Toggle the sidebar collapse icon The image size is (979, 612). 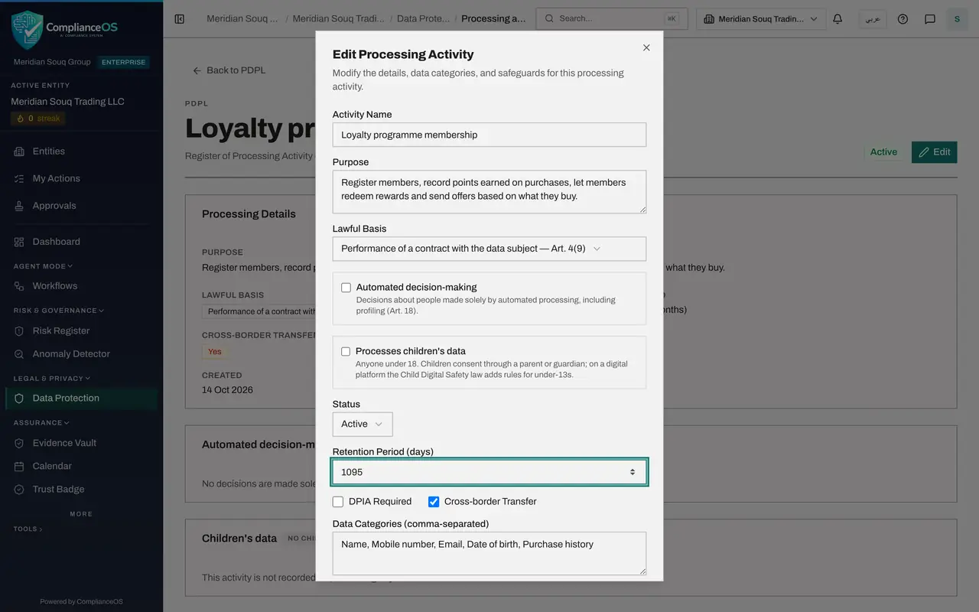tap(180, 19)
